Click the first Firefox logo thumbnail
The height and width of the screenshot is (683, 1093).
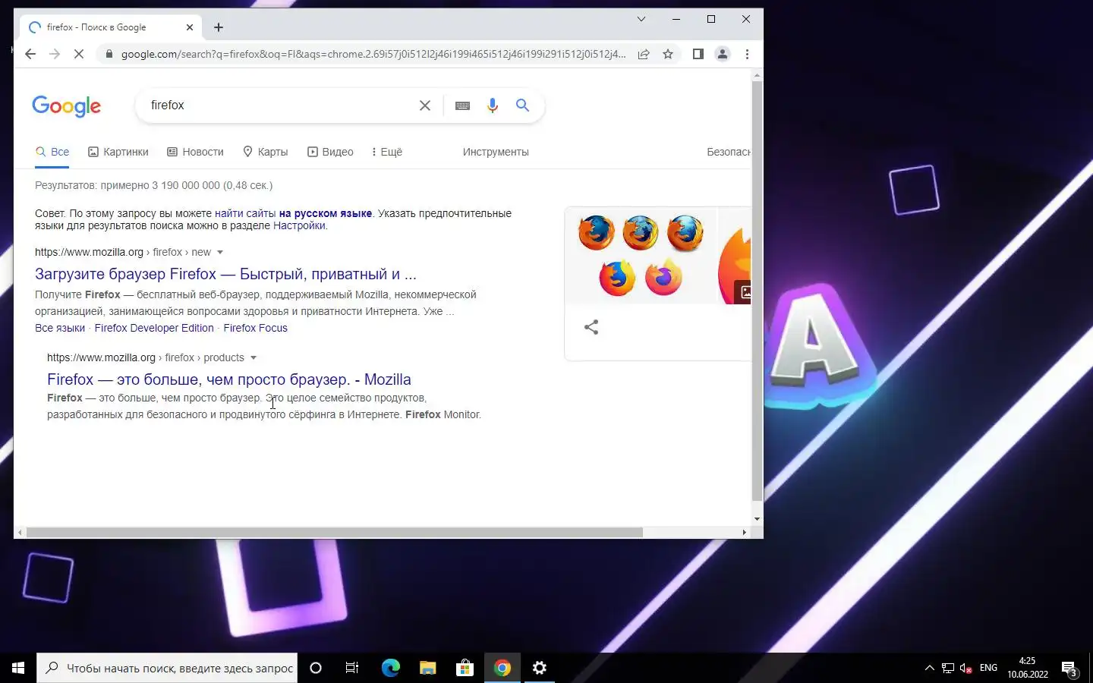(x=597, y=232)
